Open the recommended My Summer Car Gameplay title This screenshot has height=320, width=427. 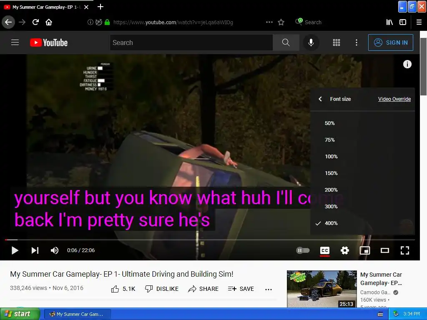381,279
